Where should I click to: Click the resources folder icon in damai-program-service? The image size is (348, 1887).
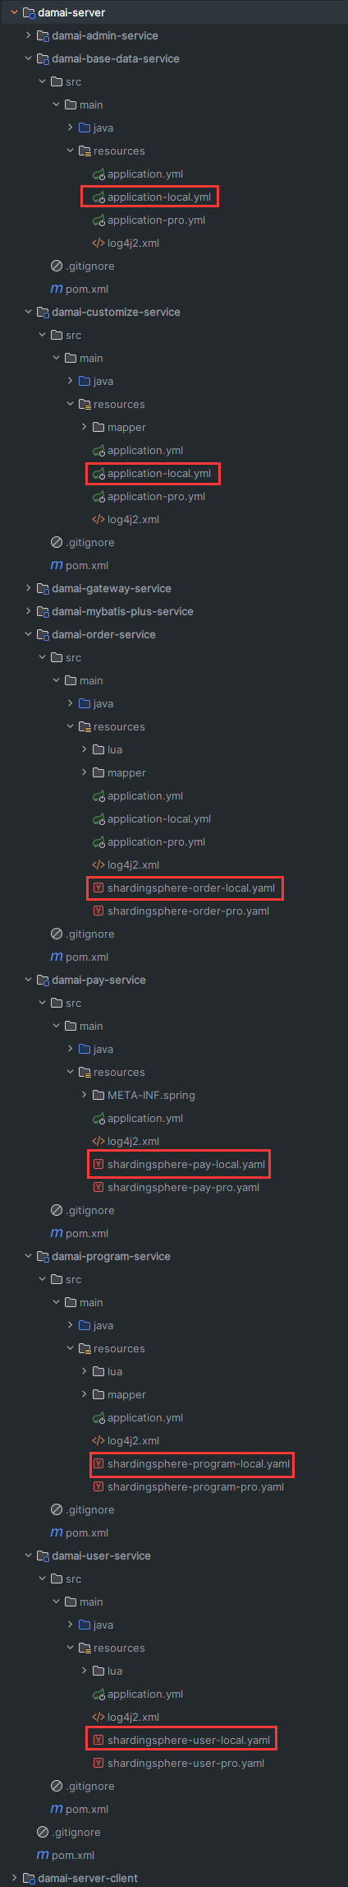[x=85, y=1349]
